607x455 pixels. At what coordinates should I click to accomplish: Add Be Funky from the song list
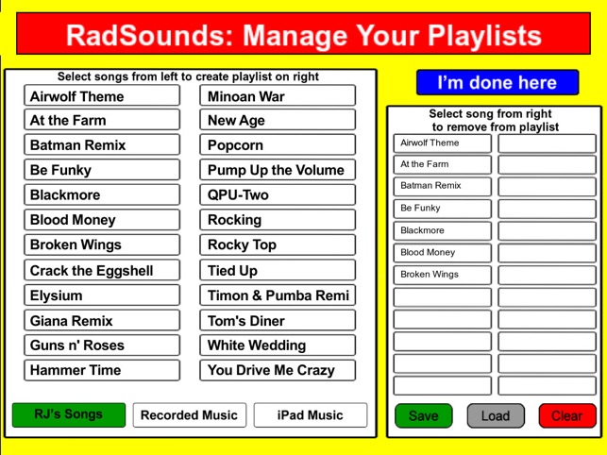click(x=102, y=170)
